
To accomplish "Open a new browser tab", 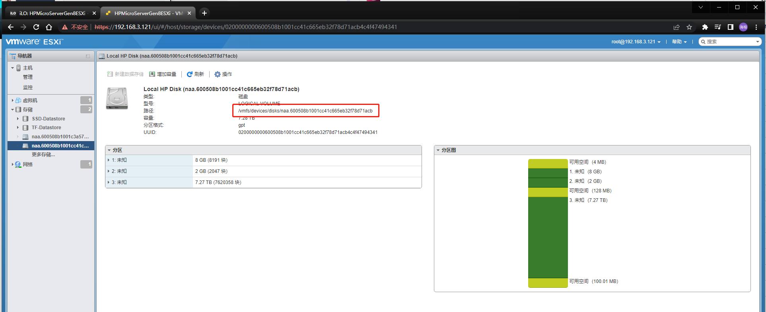I will (x=204, y=13).
